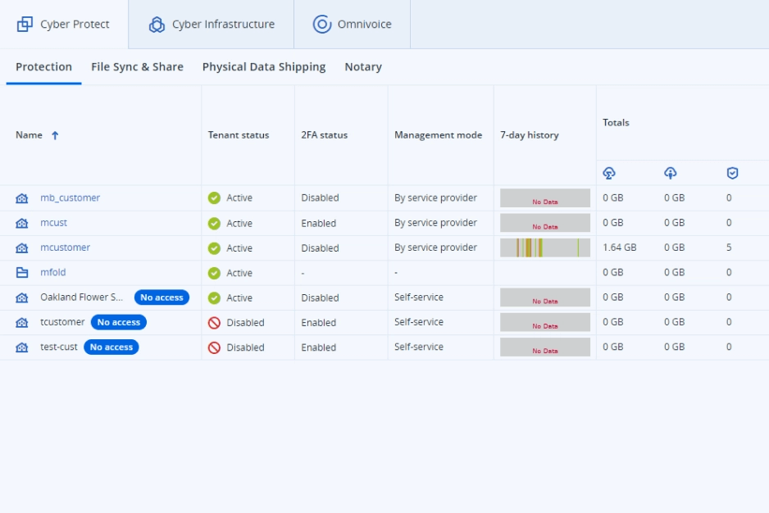Click the mb_customer tenant building icon
Screen dimensions: 769x513
tap(22, 198)
